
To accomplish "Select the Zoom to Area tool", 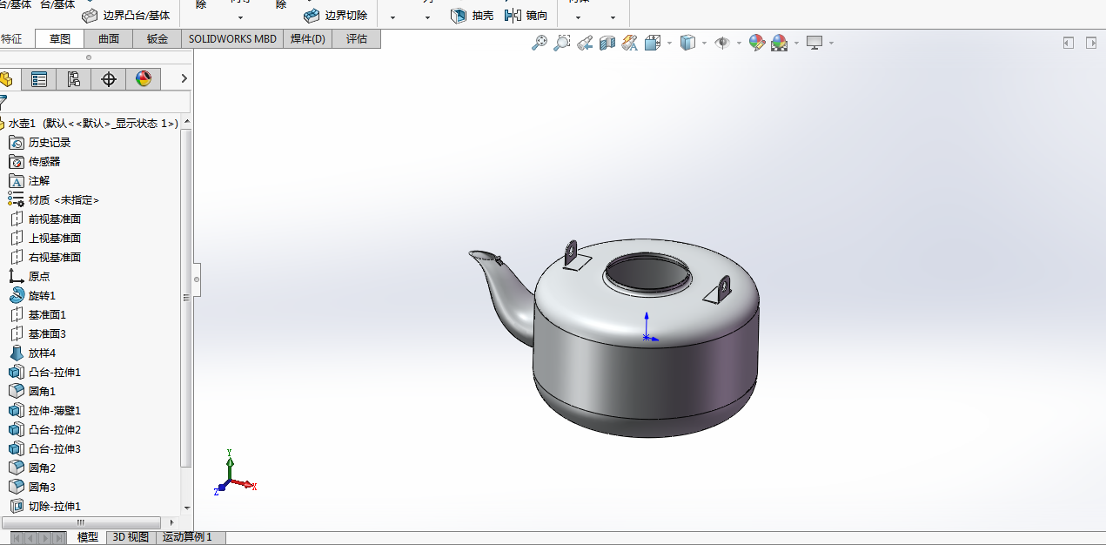I will tap(562, 43).
